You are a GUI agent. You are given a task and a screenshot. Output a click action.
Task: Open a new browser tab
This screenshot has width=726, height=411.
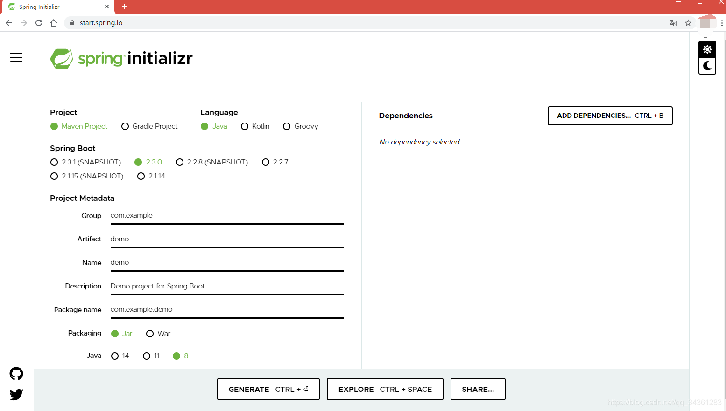coord(125,7)
